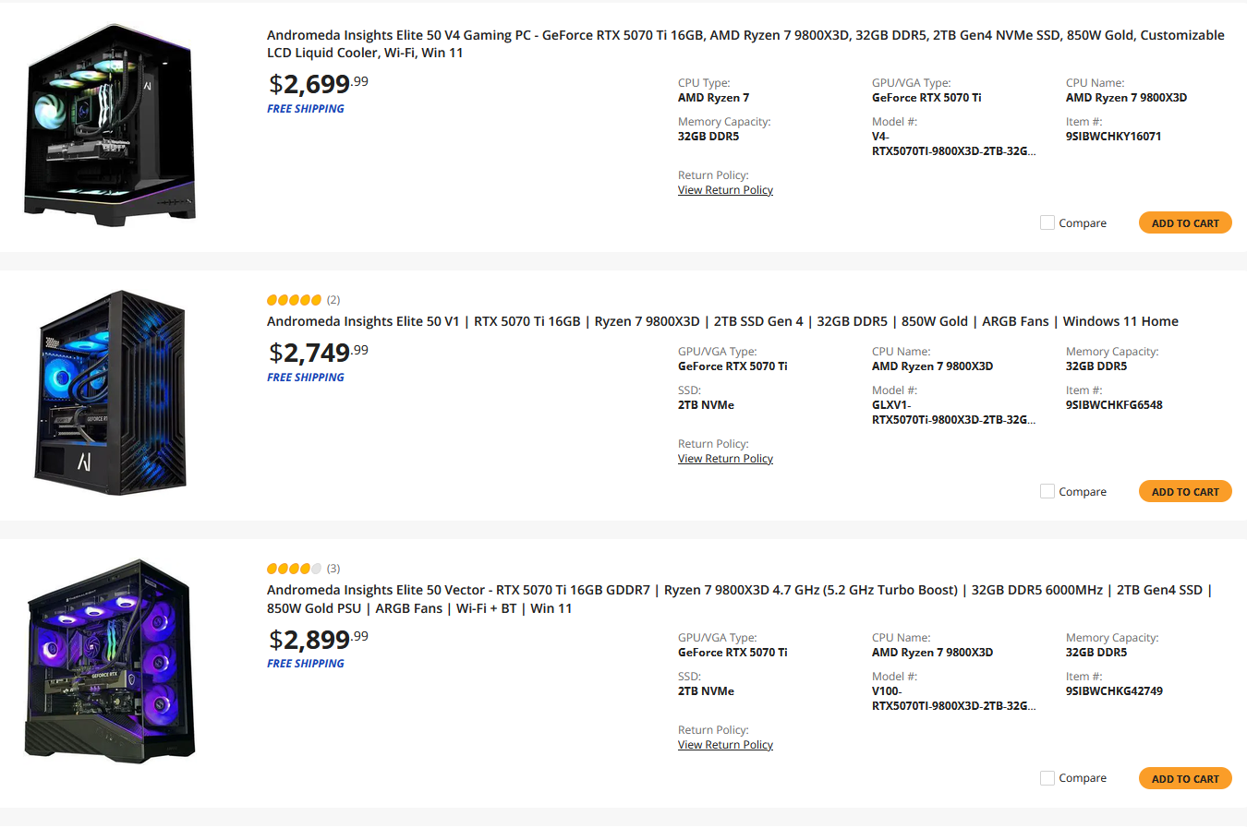Add Elite 50 V1 to cart
Viewport: 1247px width, 828px height.
[x=1185, y=491]
